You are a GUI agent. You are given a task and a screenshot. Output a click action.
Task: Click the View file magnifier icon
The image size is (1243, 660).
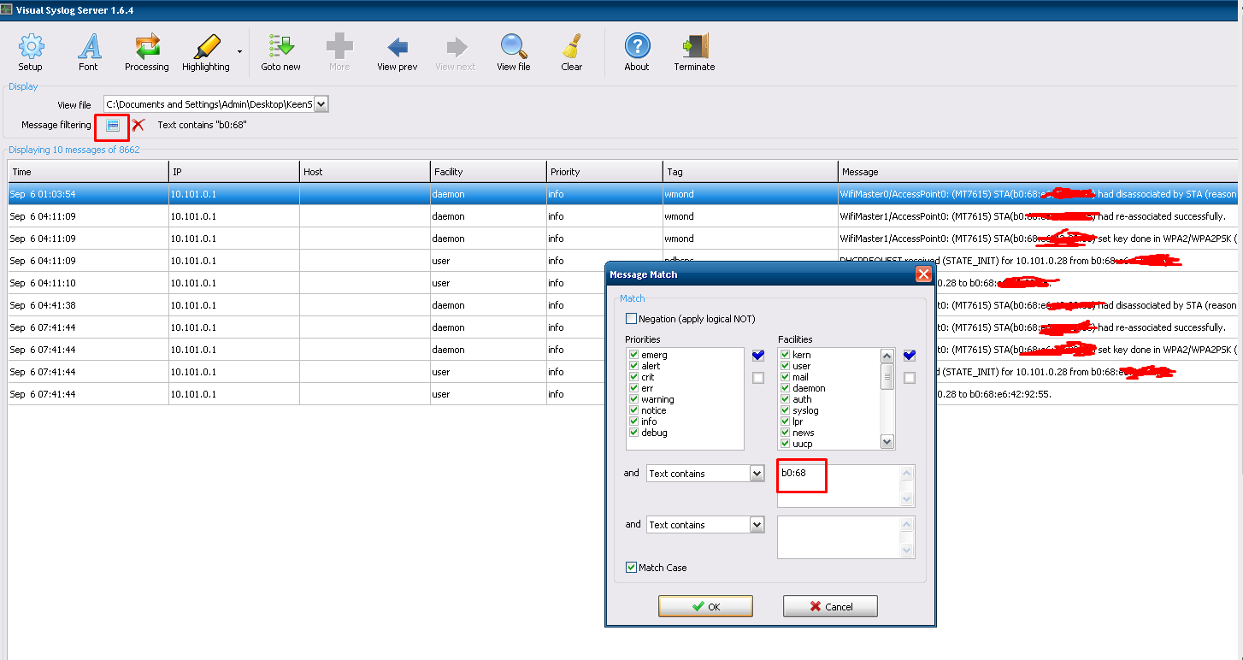point(513,52)
